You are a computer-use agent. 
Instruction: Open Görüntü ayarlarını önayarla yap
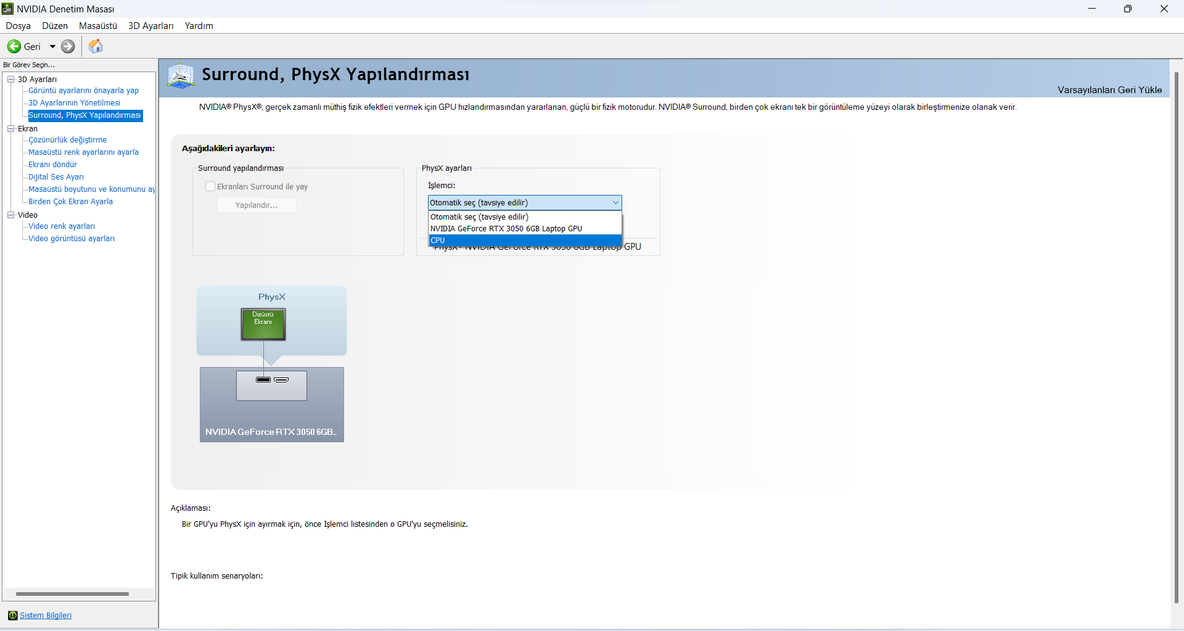83,91
